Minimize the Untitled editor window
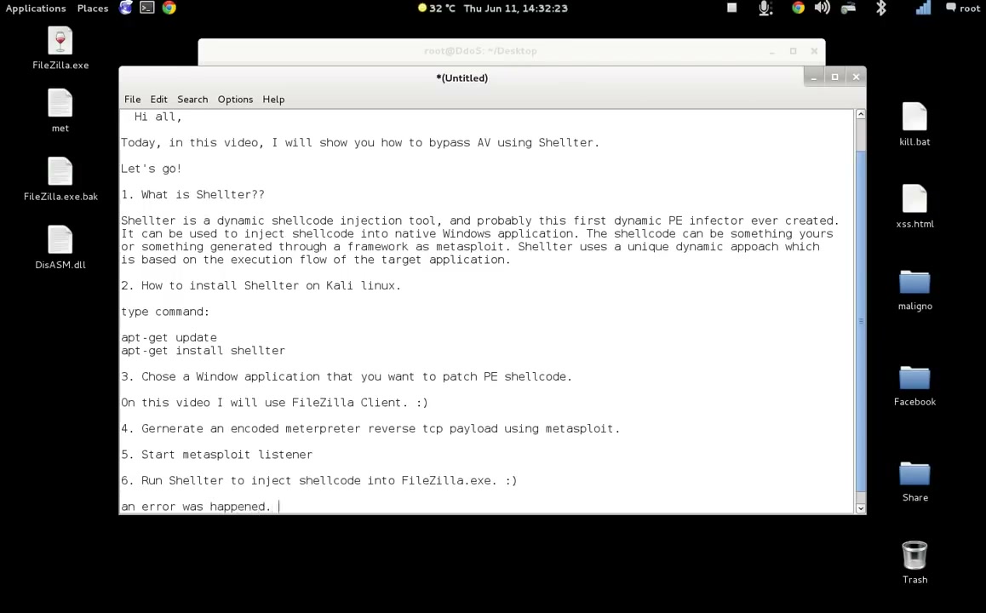The width and height of the screenshot is (986, 613). 814,77
